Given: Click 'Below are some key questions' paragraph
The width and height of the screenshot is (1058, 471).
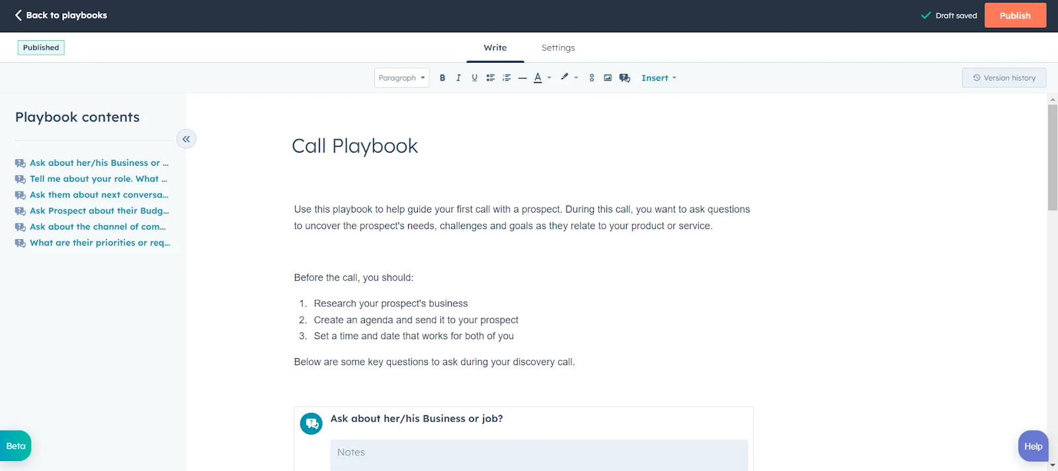Looking at the screenshot, I should point(434,362).
